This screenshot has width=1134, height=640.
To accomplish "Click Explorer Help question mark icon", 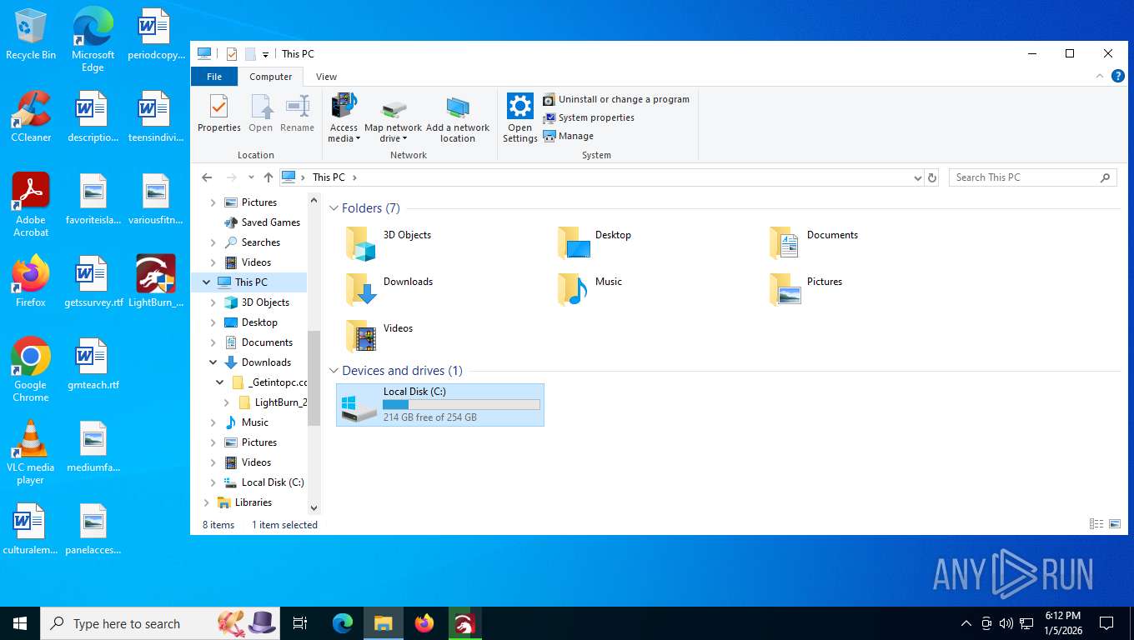I will pyautogui.click(x=1118, y=76).
